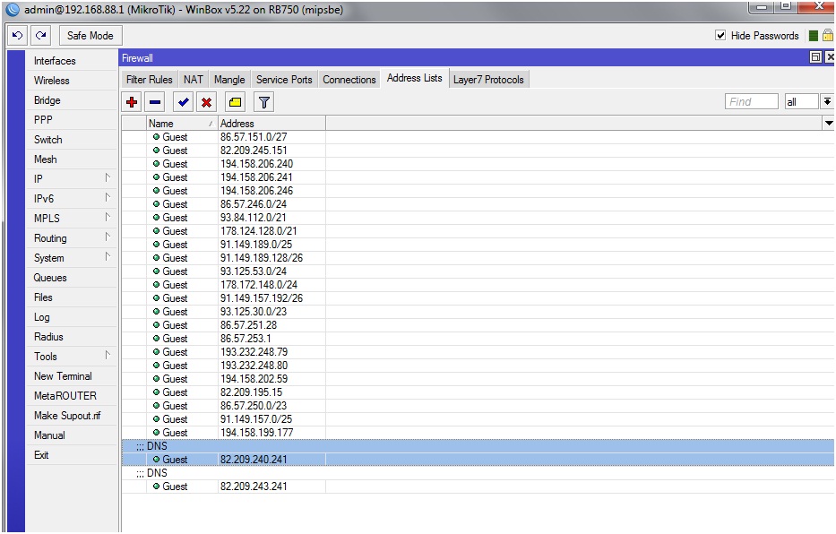Switch to the Layer7 Protocols tab
836x534 pixels.
tap(488, 80)
